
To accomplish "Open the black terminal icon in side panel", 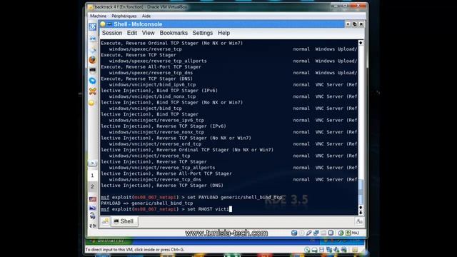I will coord(92,70).
